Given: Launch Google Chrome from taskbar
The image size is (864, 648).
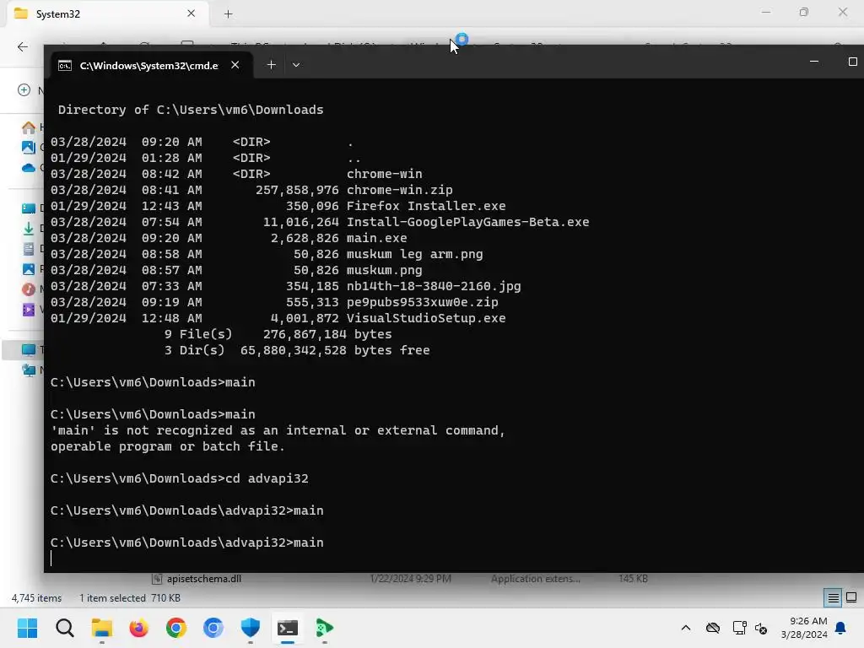Looking at the screenshot, I should pyautogui.click(x=176, y=628).
